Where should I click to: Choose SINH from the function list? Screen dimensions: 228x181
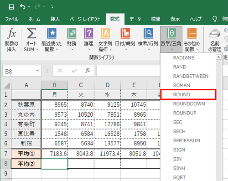coord(179,168)
